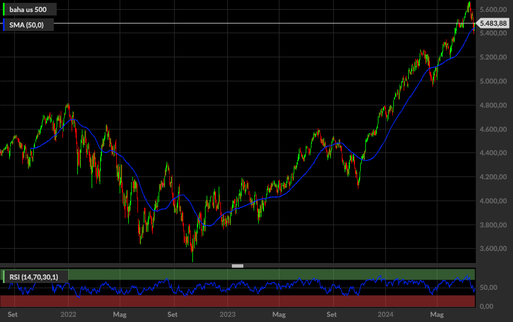Select the 2024 label on the time axis
The height and width of the screenshot is (322, 513).
[x=385, y=315]
